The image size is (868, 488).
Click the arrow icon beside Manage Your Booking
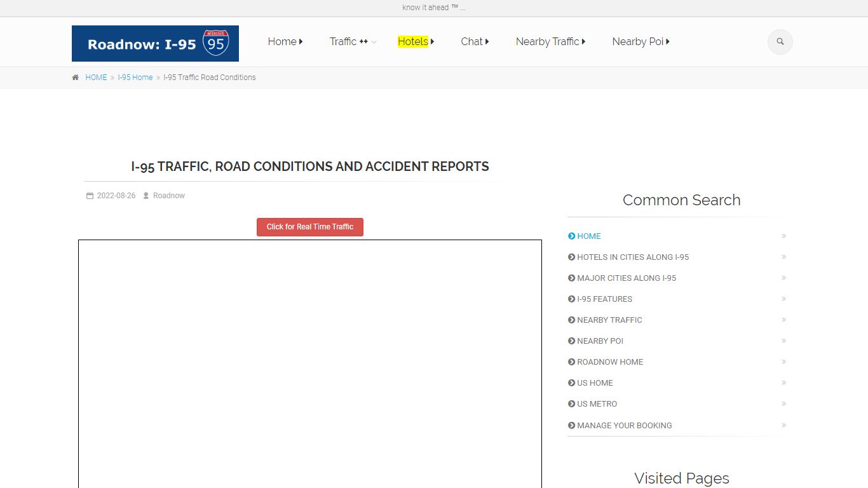[571, 425]
